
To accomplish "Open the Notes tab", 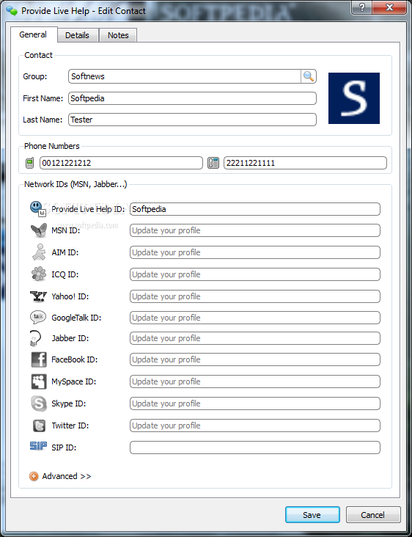I will (118, 35).
